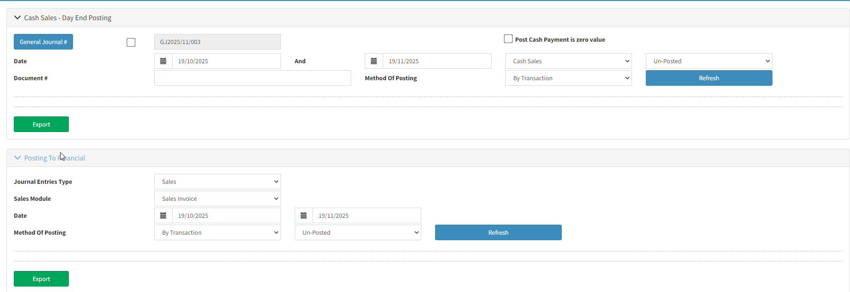Click the General Journal # button
The width and height of the screenshot is (850, 292).
click(43, 42)
